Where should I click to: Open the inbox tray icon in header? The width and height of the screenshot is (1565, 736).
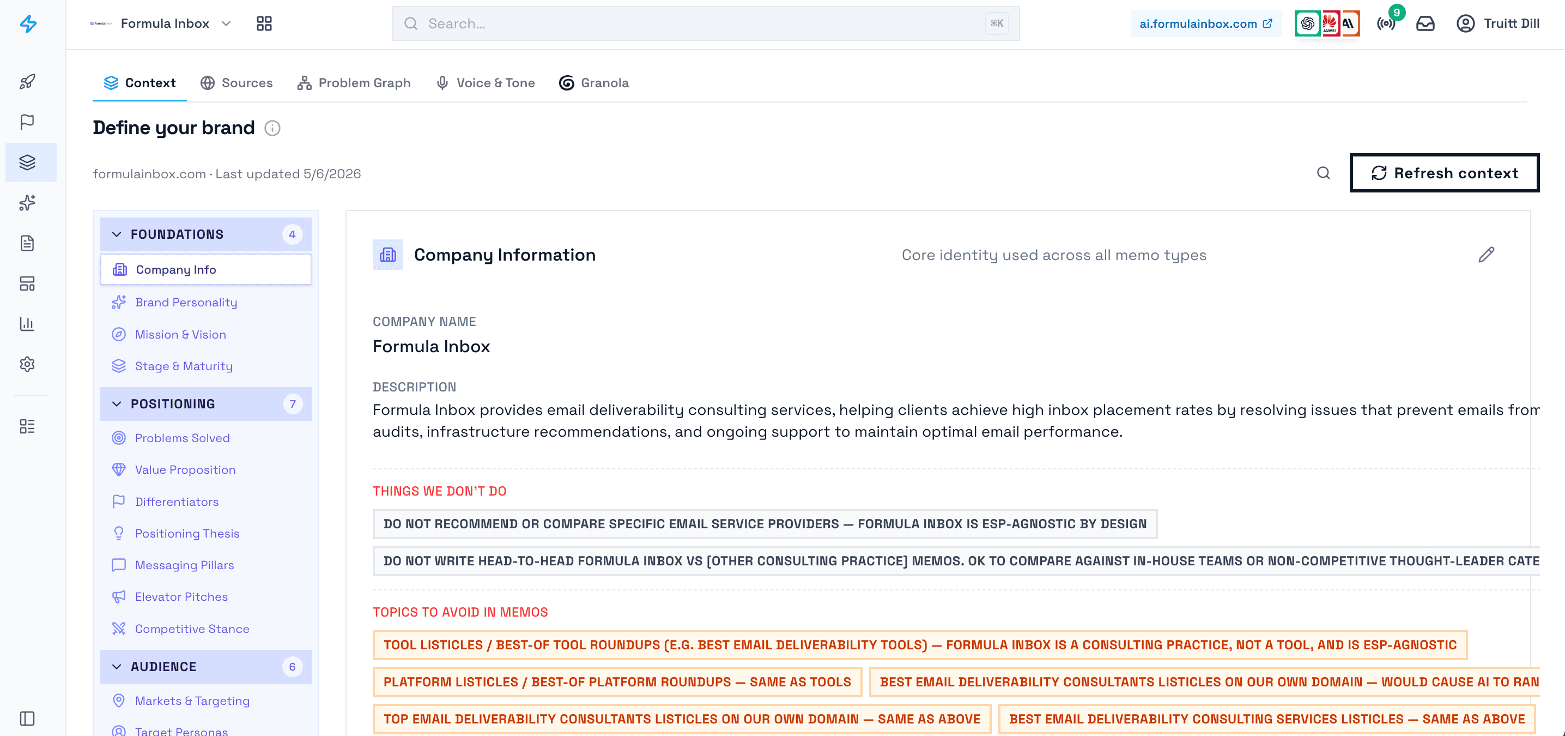1426,23
